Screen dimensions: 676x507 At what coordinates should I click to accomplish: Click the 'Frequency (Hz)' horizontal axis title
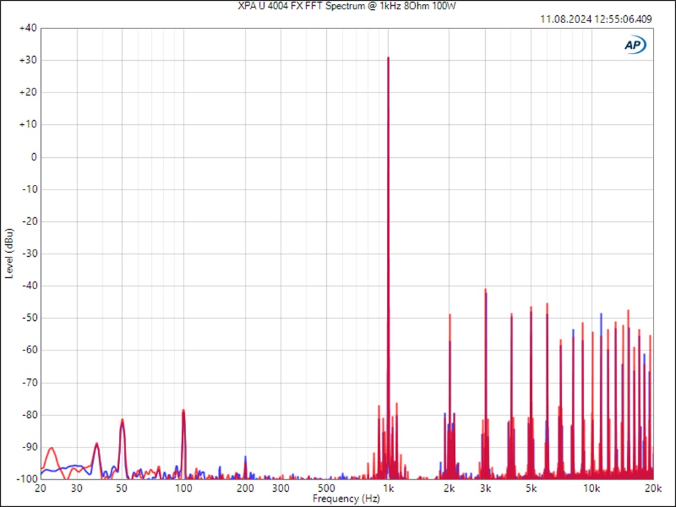click(346, 499)
